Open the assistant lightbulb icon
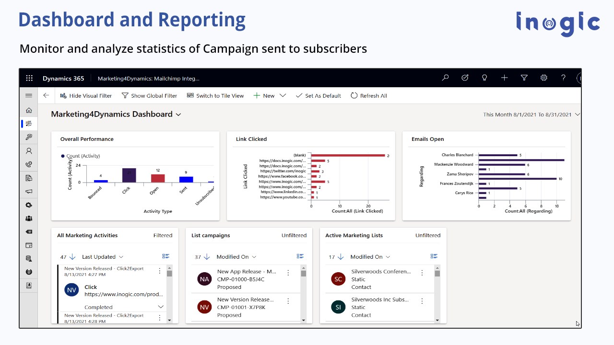614x345 pixels. click(x=484, y=78)
